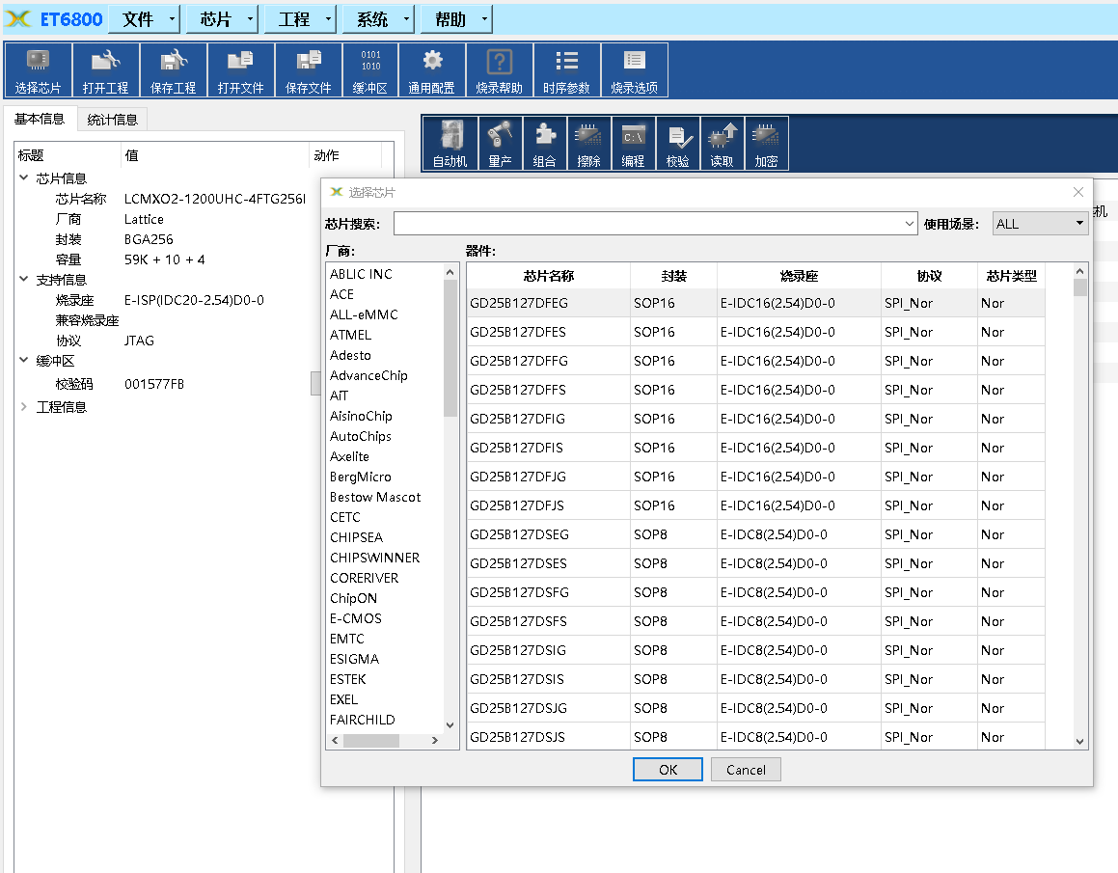Open 通用配置 gear settings icon
The image size is (1118, 873).
(x=431, y=70)
